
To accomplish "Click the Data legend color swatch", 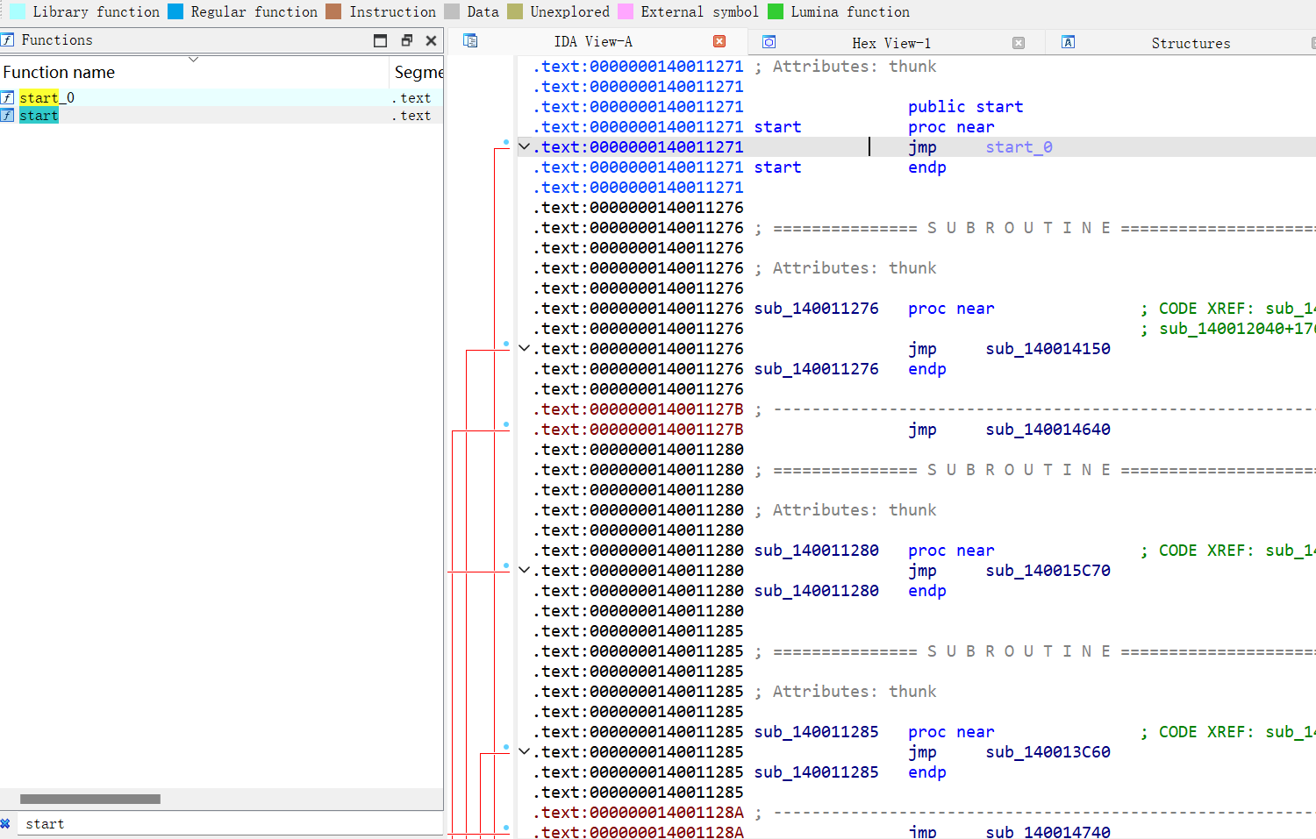I will pos(452,11).
